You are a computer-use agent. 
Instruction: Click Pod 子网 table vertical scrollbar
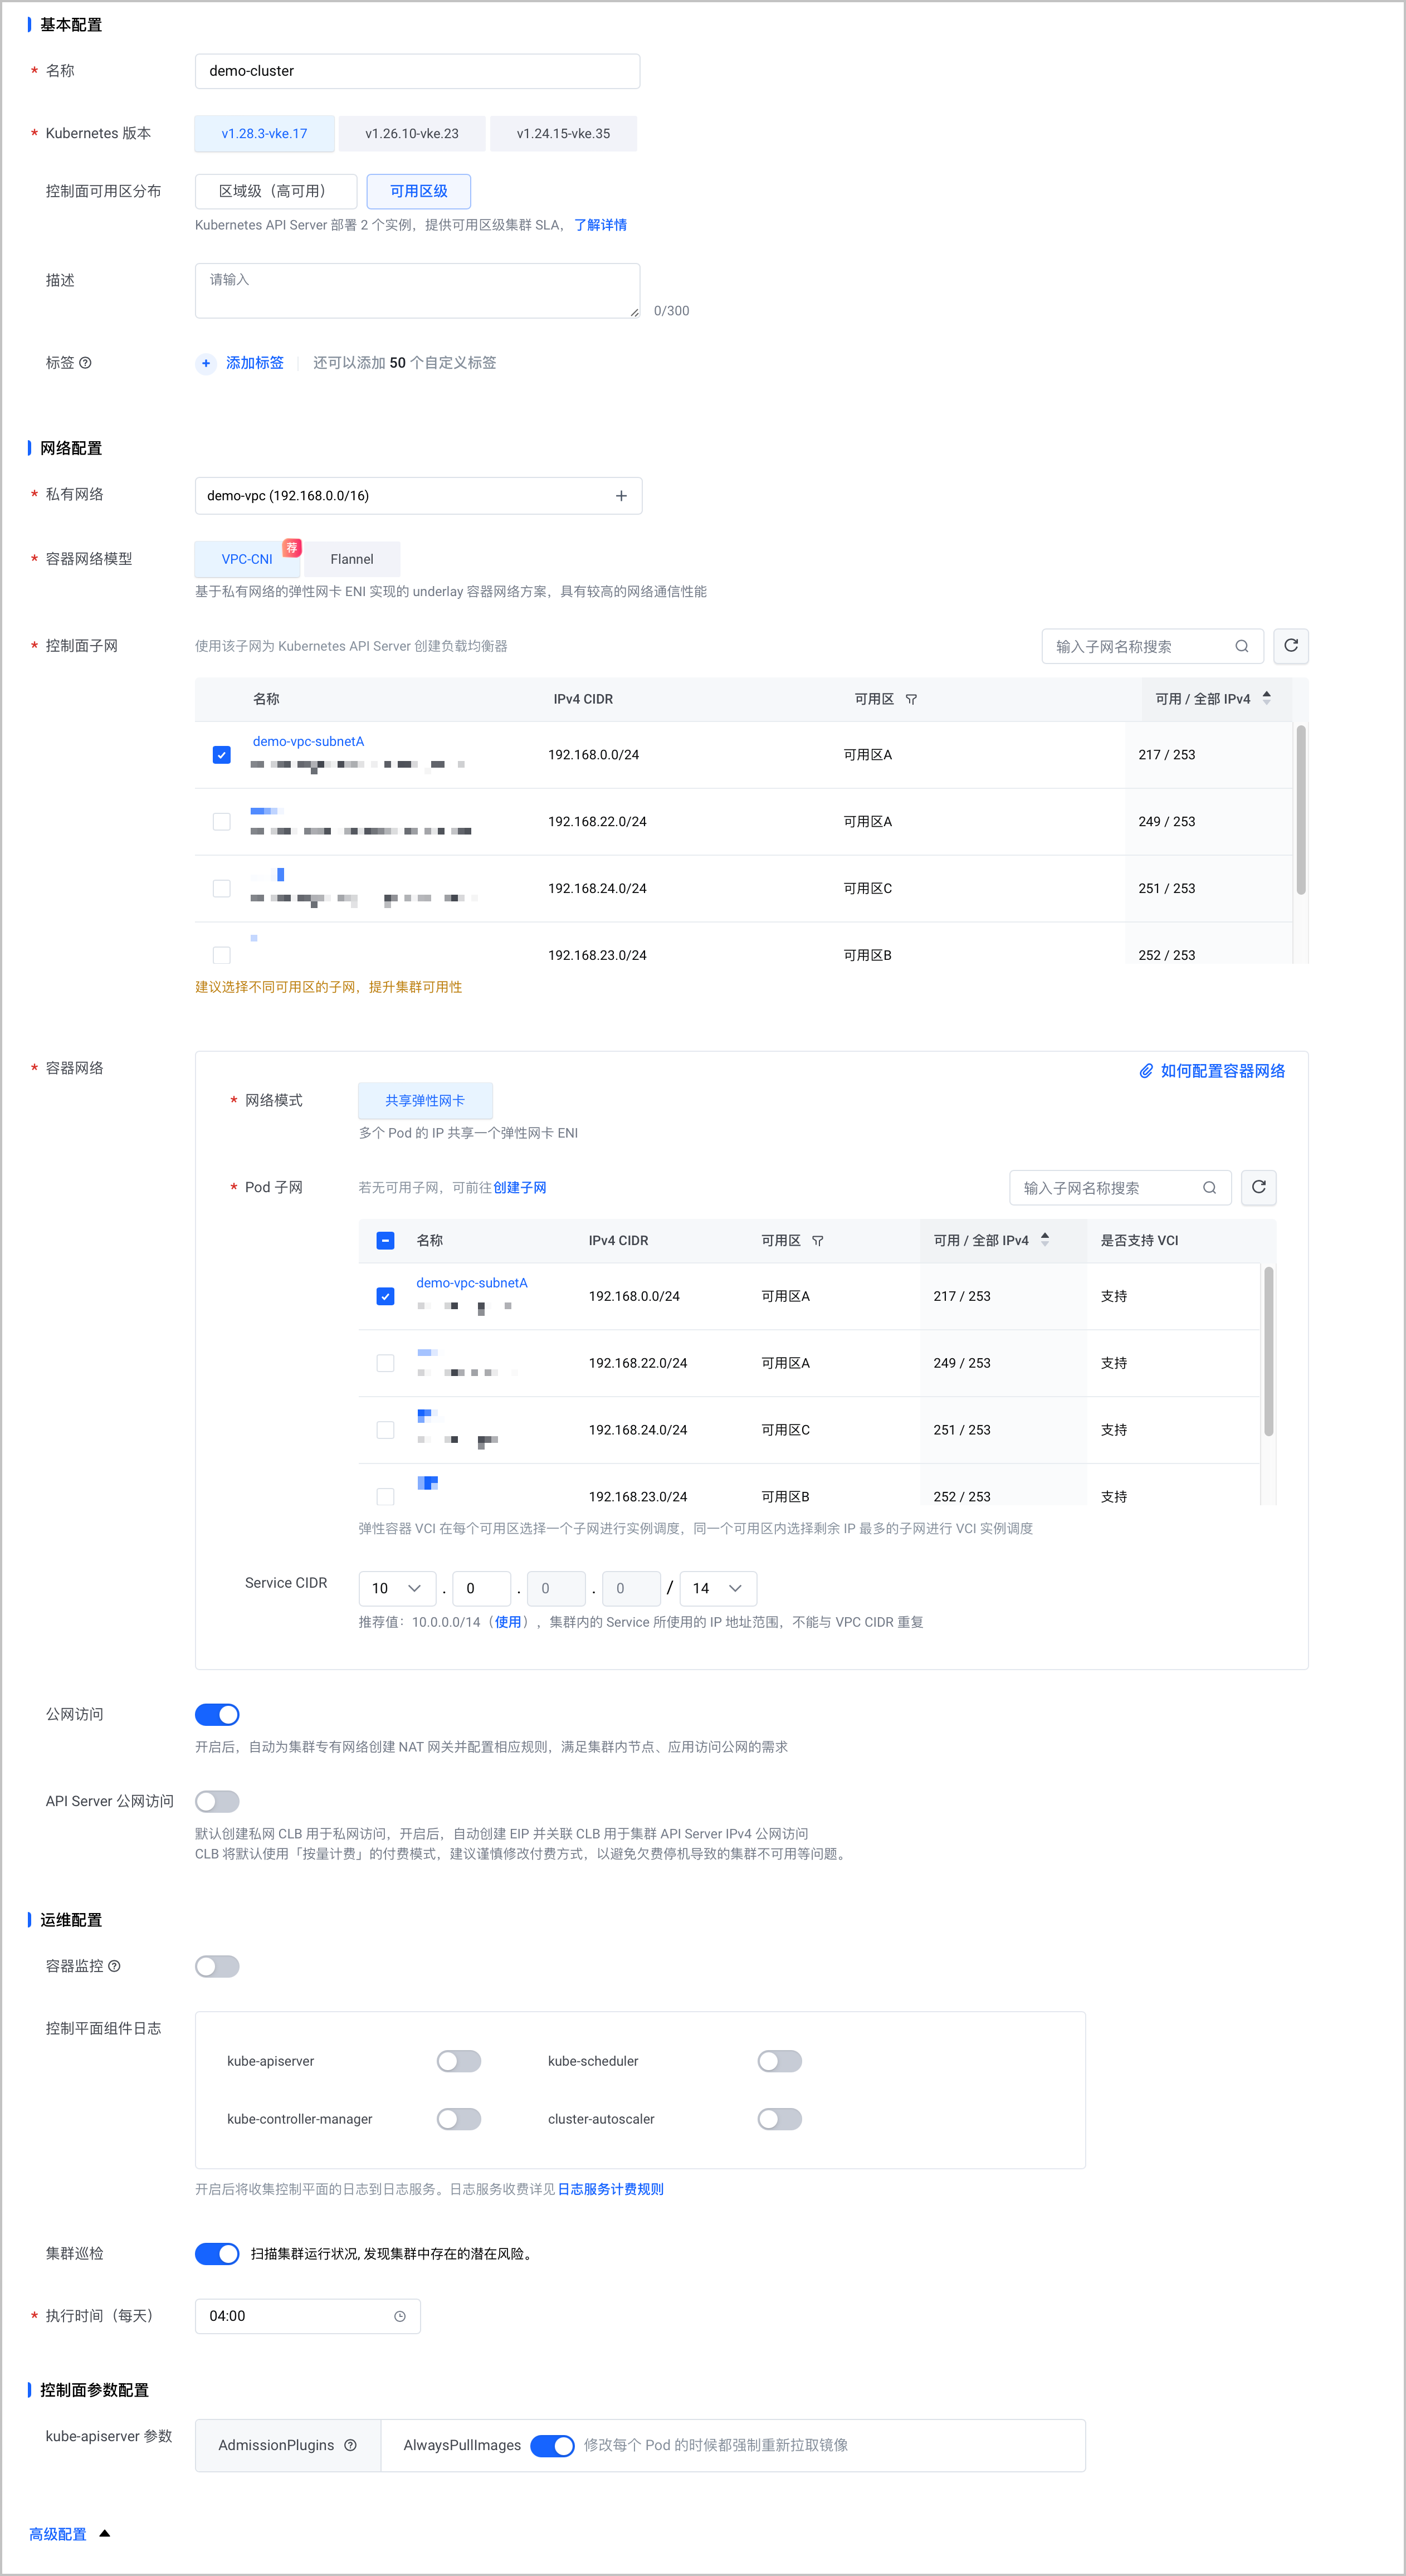click(1268, 1352)
